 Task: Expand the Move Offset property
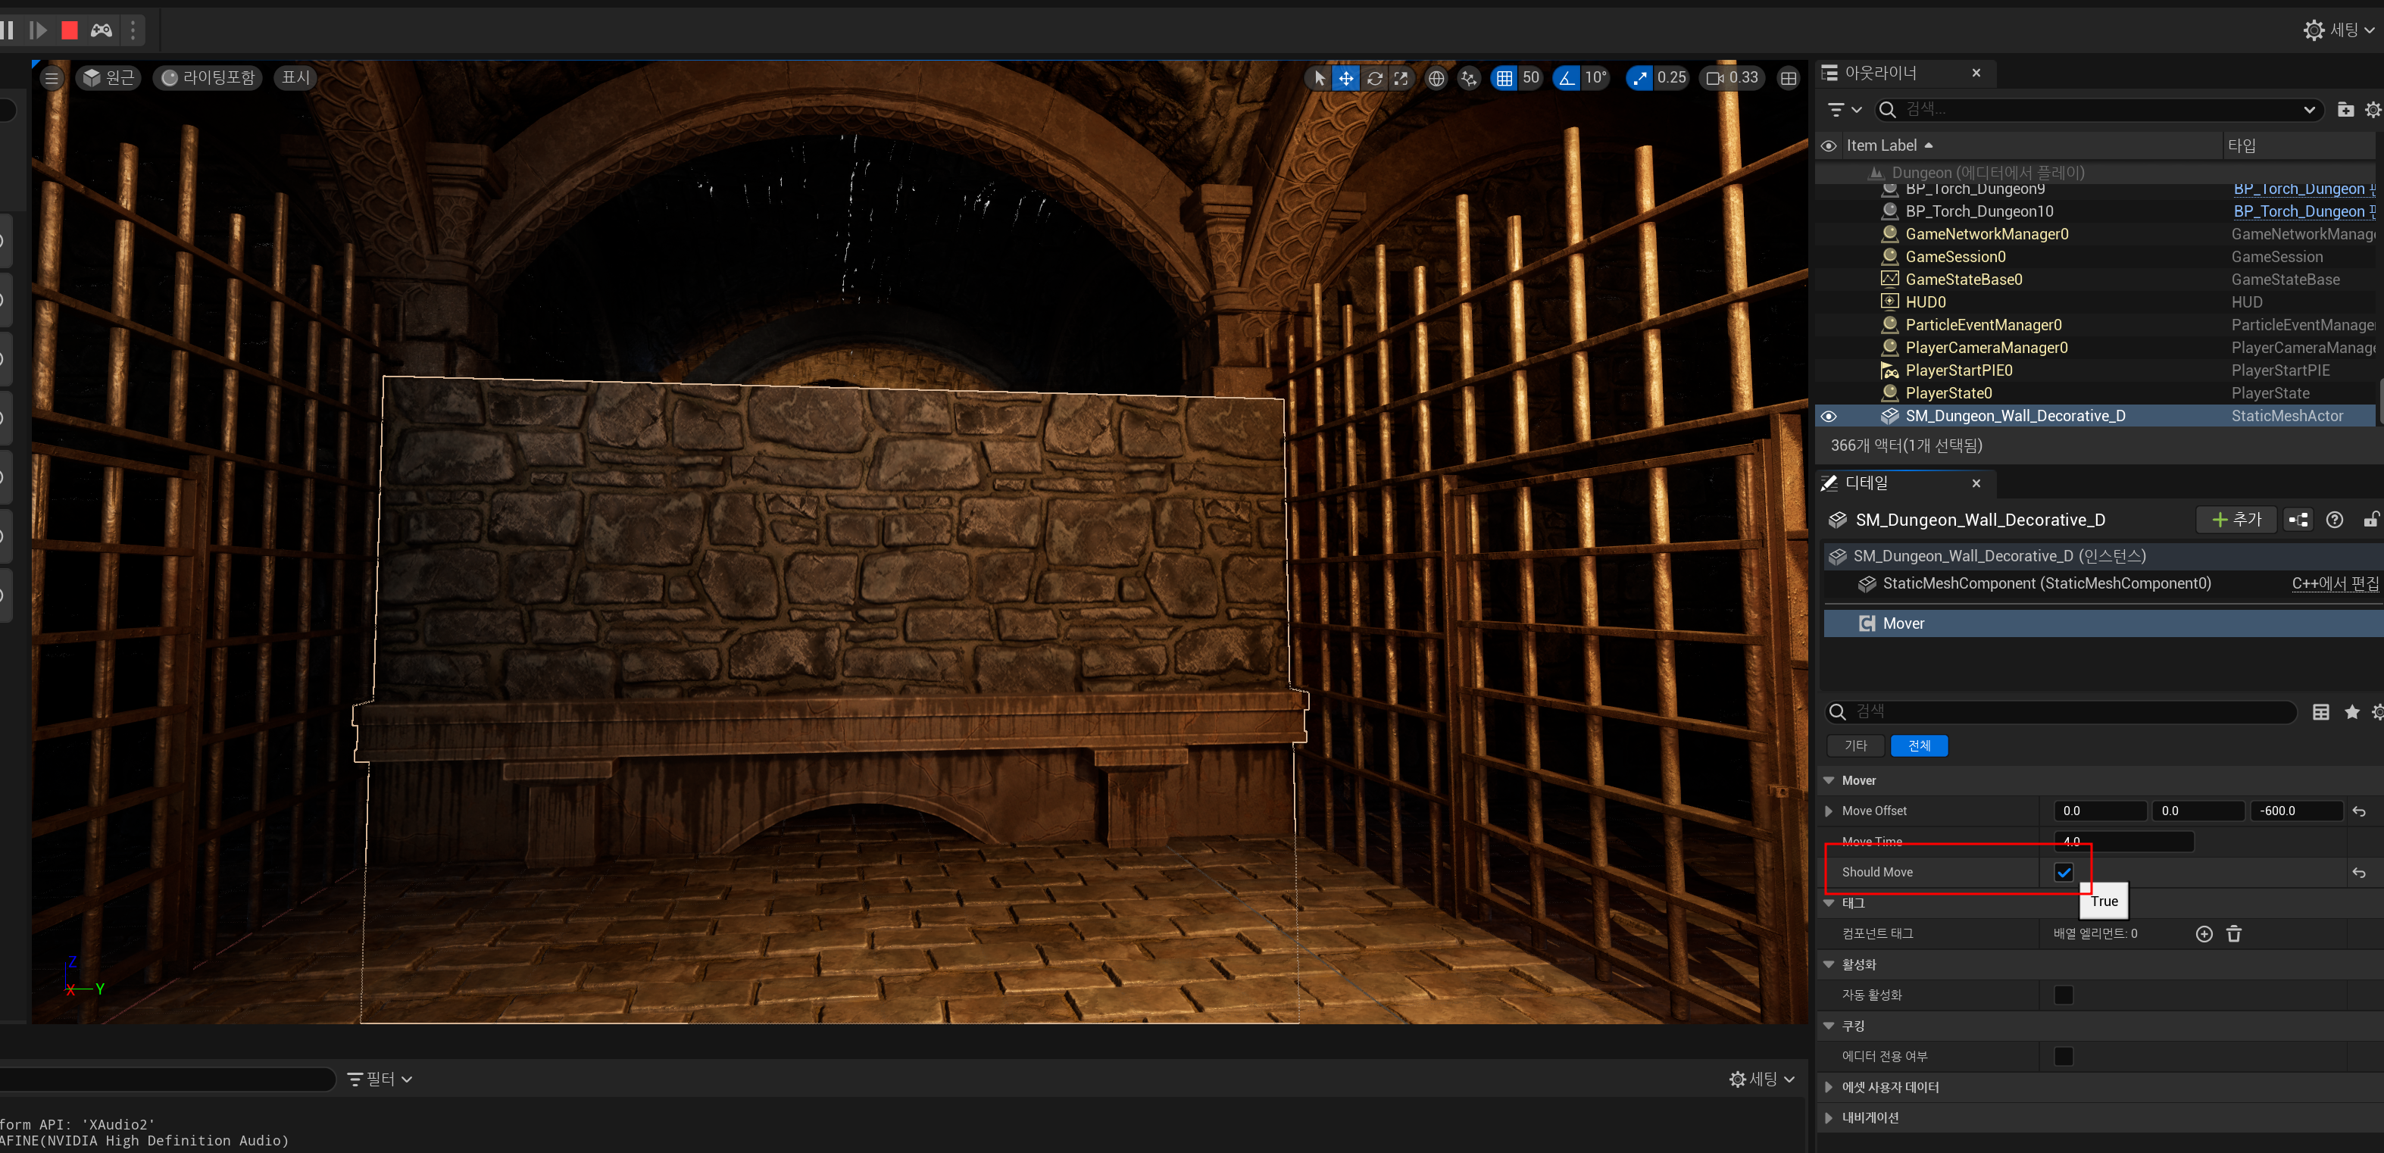(x=1829, y=811)
